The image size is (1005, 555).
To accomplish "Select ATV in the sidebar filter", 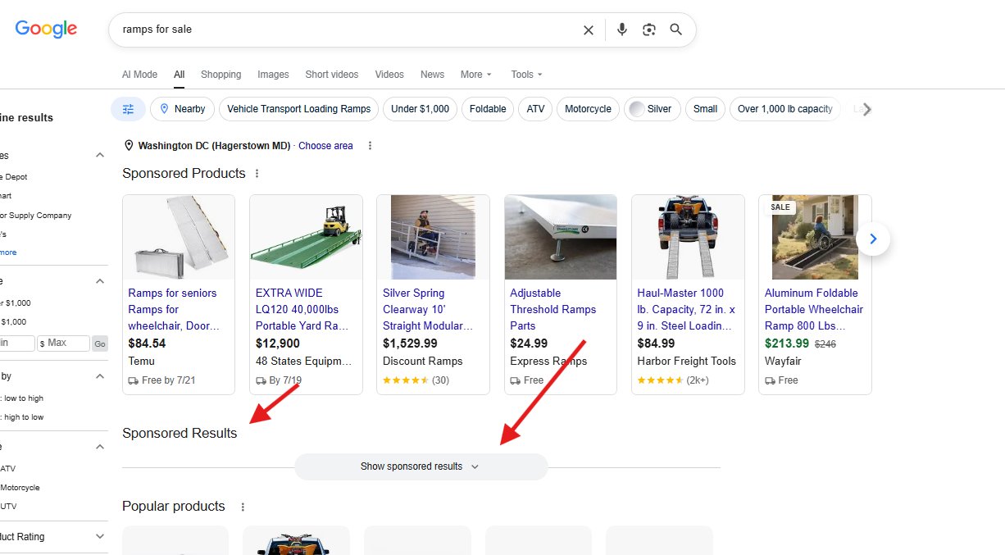I will point(8,469).
